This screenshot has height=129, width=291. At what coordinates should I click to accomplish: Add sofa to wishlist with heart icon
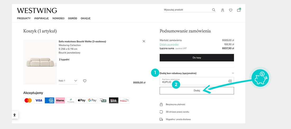[85, 81]
